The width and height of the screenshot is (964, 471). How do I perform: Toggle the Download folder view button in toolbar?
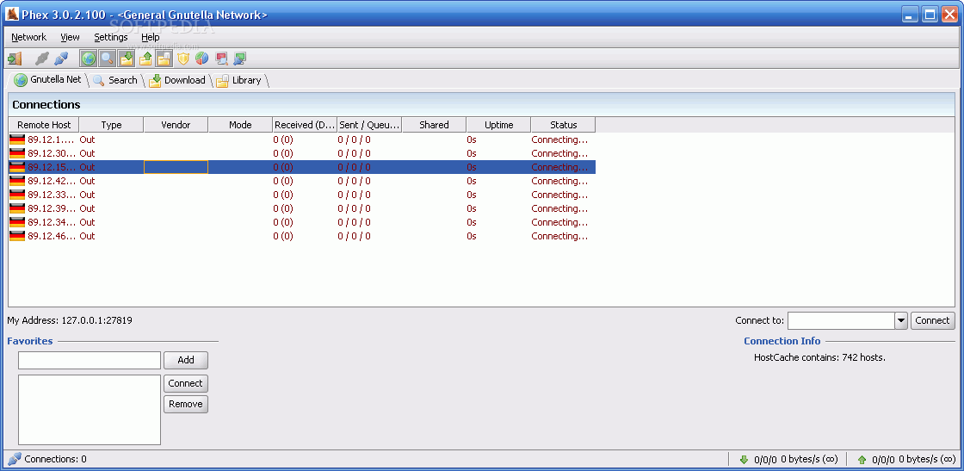pos(126,59)
